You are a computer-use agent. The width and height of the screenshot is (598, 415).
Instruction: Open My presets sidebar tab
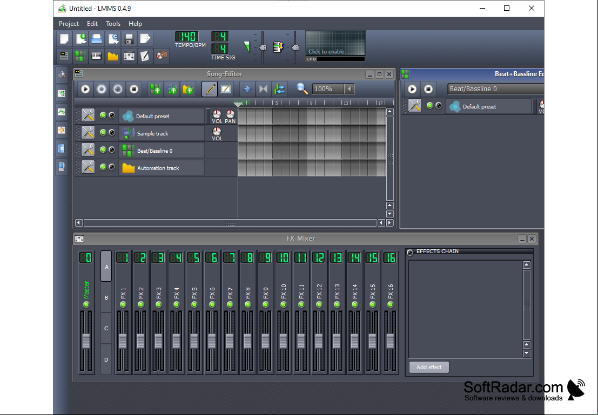coord(62,130)
